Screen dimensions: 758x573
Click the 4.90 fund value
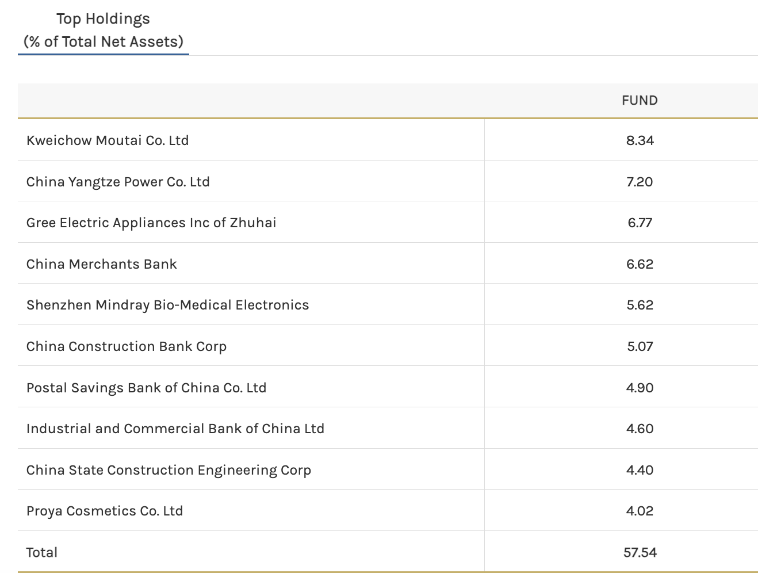coord(640,388)
